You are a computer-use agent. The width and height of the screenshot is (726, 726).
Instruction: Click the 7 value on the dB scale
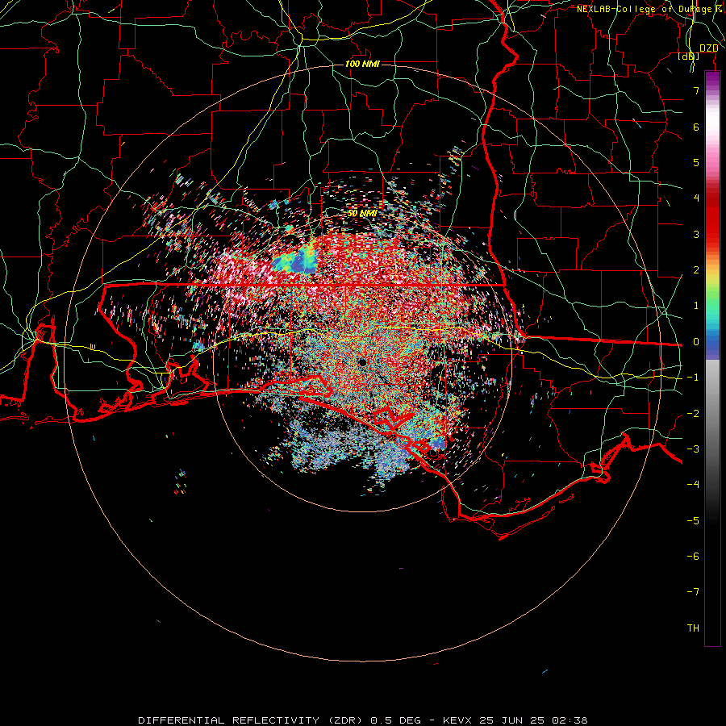[696, 90]
